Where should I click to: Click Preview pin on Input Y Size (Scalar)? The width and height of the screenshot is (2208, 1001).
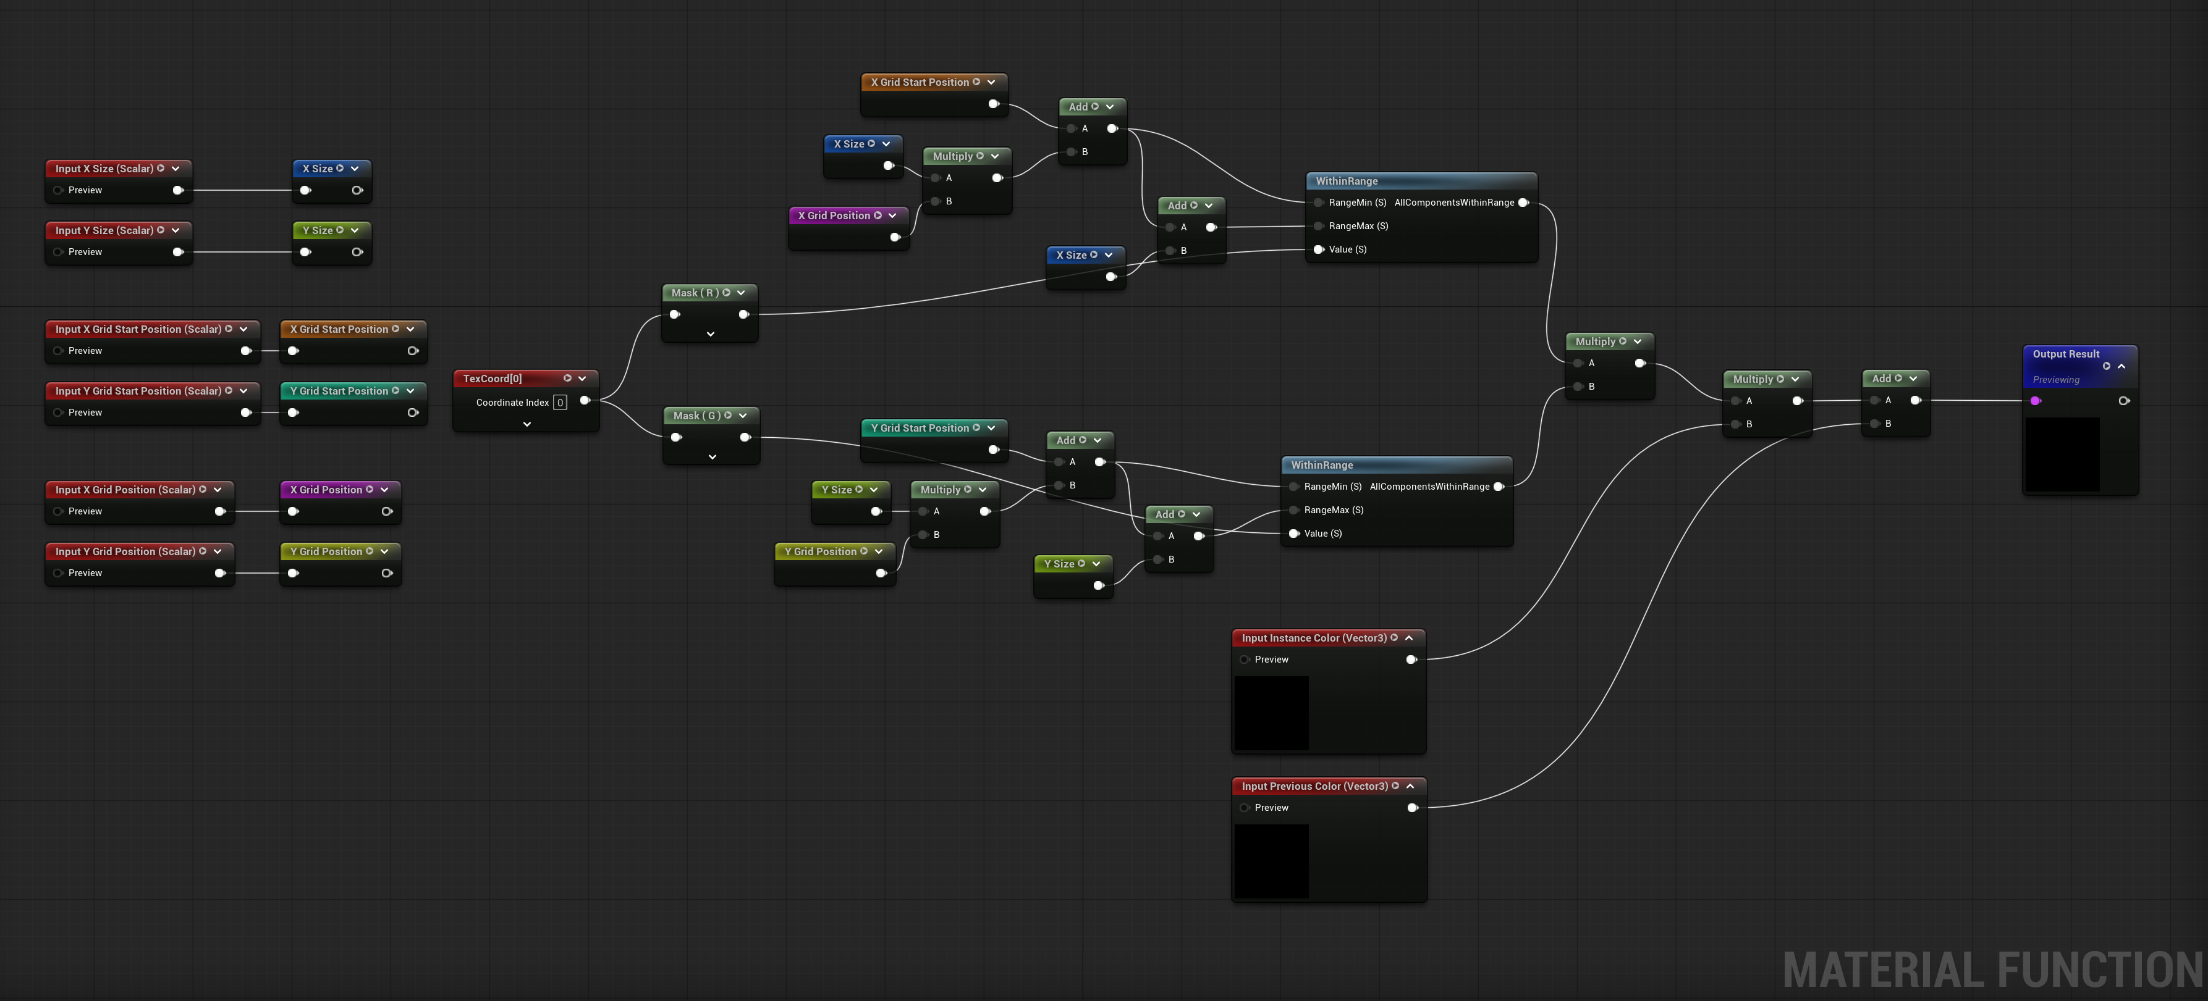point(57,252)
